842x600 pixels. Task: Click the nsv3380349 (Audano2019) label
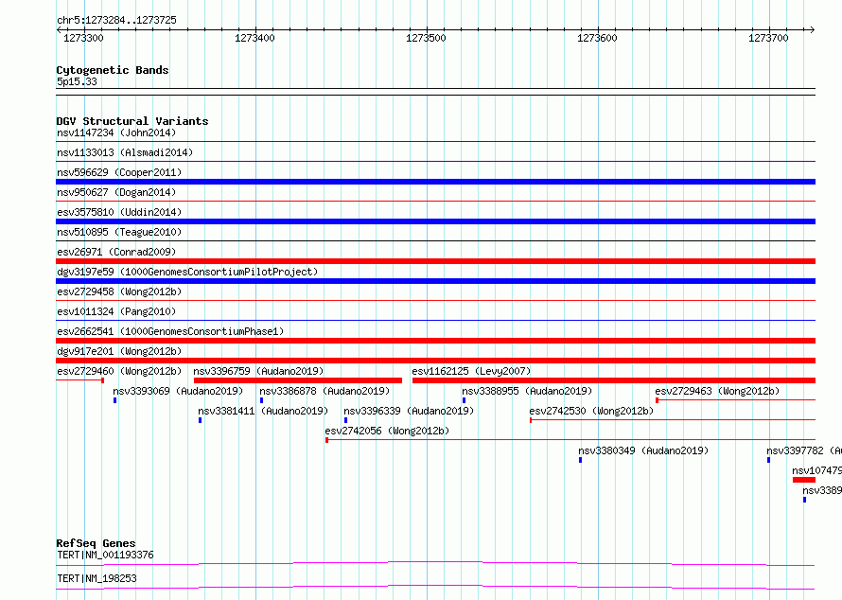coord(643,450)
